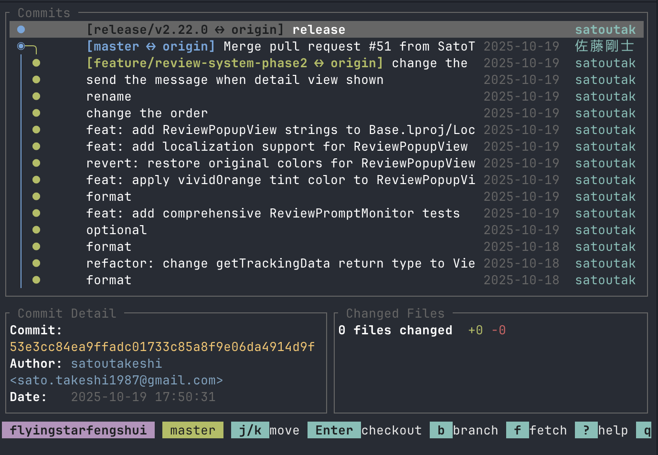This screenshot has width=658, height=455.
Task: Select 'revert: restore original colors' commit row
Action: 280,163
